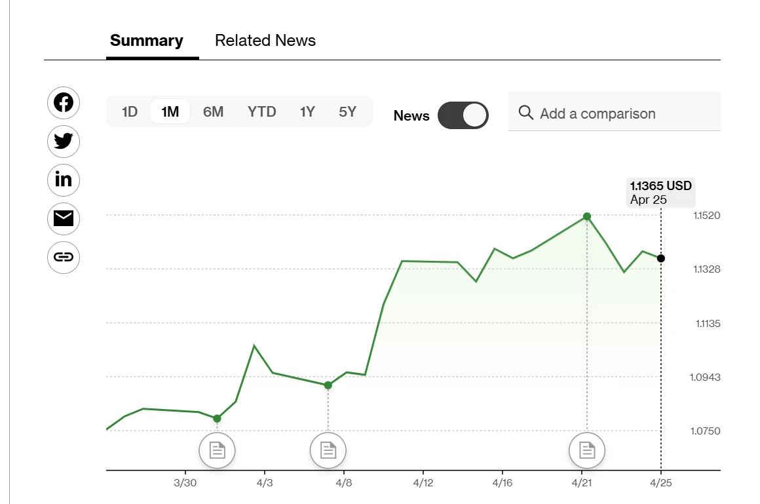760x504 pixels.
Task: Select the 1D time range
Action: [x=130, y=111]
